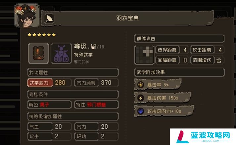Click the orange manual book icon
Viewport: 236px width, 145px height.
(39, 53)
